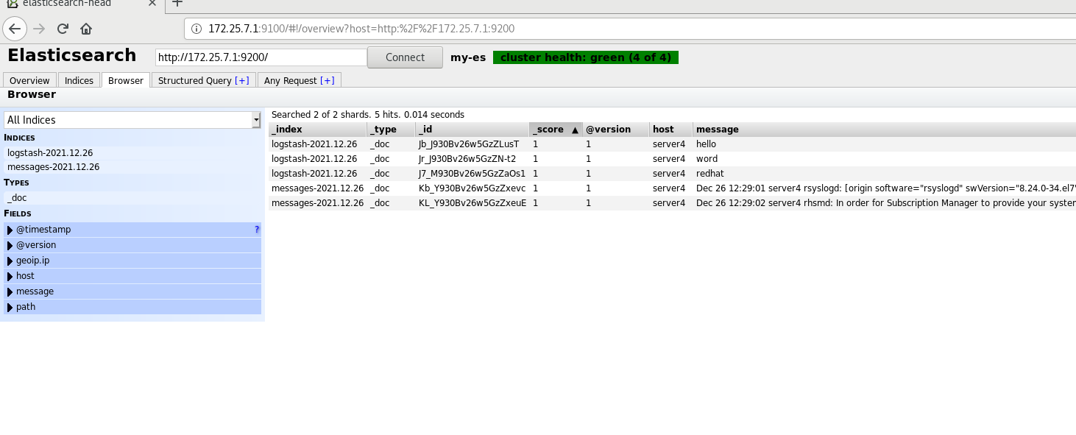Click the Connect button
Screen dimensions: 1076x435
coord(405,57)
